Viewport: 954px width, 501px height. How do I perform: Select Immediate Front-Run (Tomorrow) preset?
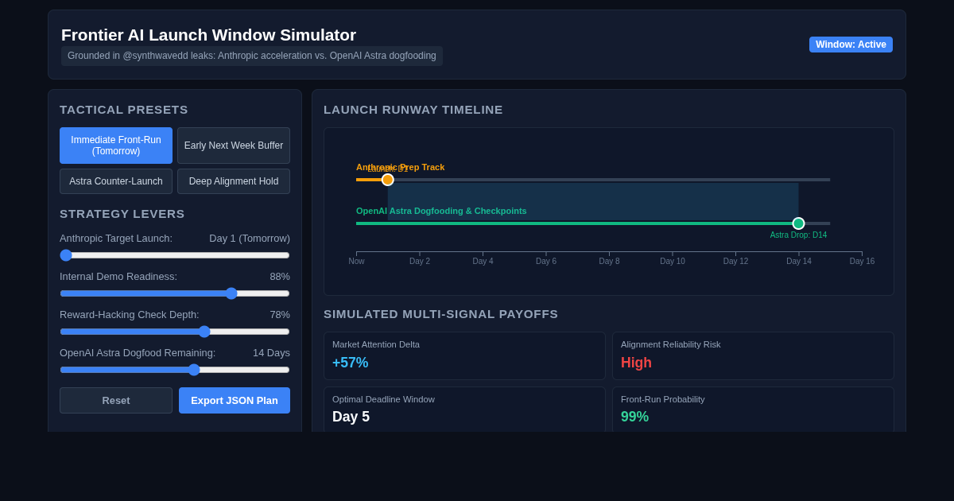pos(116,146)
